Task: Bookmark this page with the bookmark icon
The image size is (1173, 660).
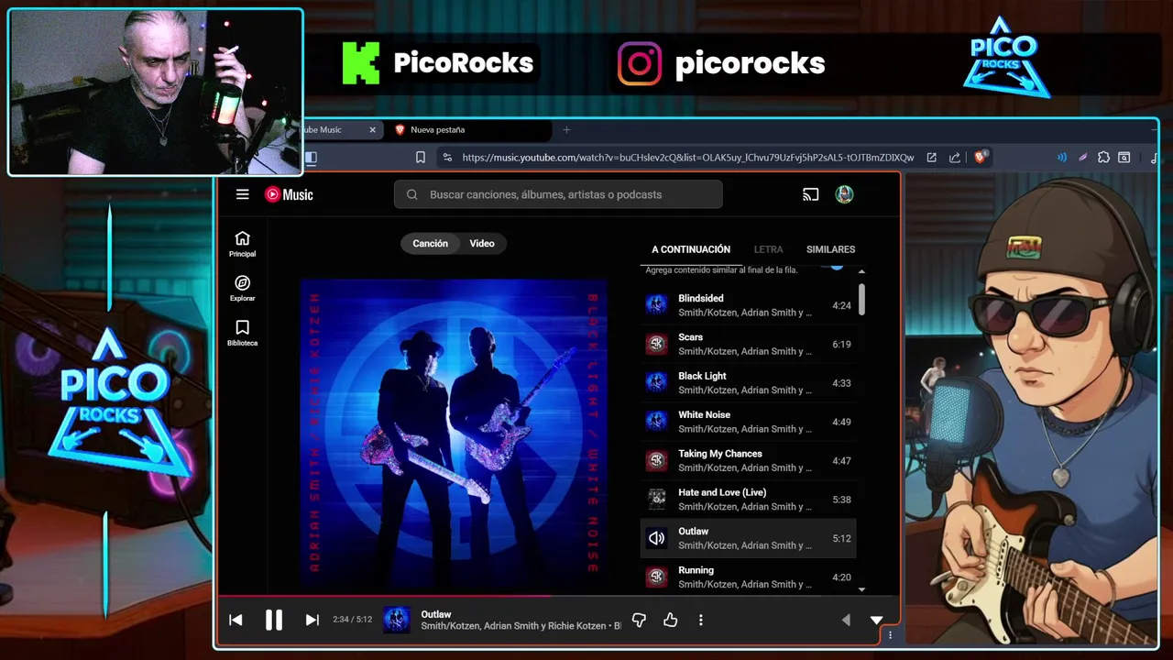Action: pyautogui.click(x=421, y=158)
